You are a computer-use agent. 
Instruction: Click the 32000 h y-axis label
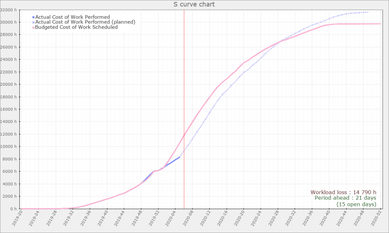click(9, 10)
